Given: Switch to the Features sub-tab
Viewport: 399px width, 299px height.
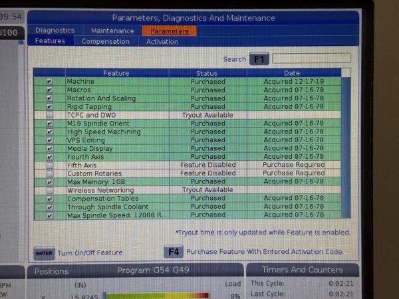Looking at the screenshot, I should point(50,41).
